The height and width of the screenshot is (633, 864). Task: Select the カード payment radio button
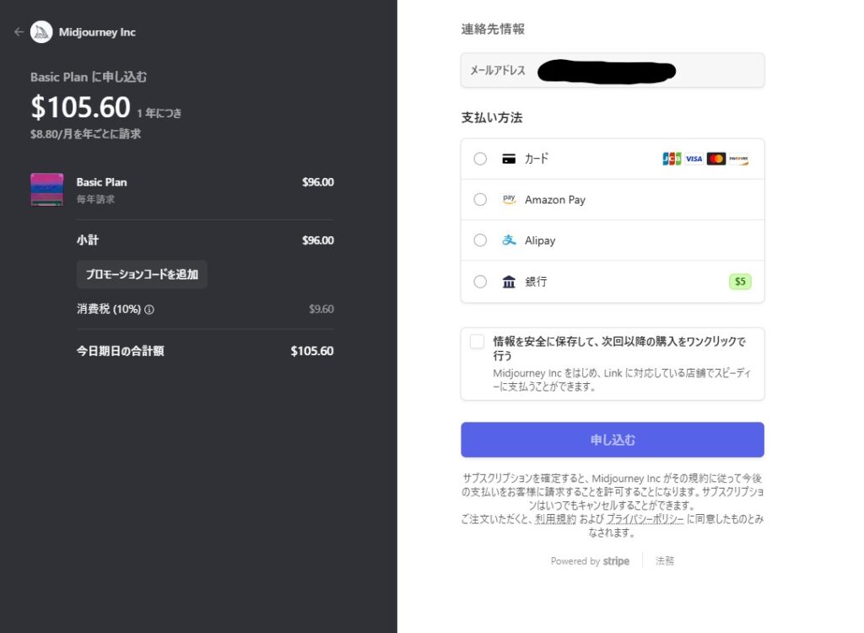(480, 159)
